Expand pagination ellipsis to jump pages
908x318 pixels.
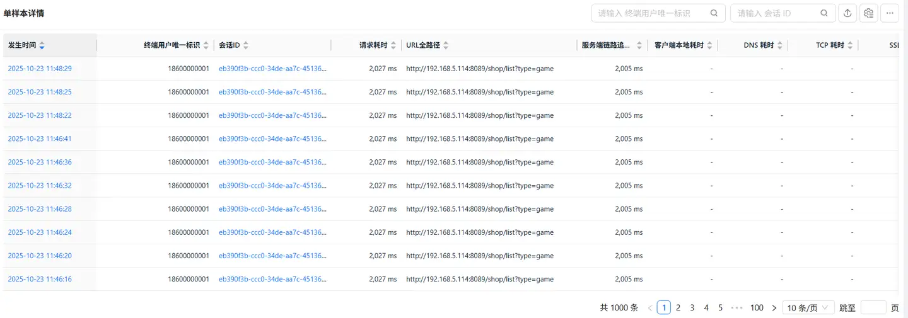coord(736,308)
